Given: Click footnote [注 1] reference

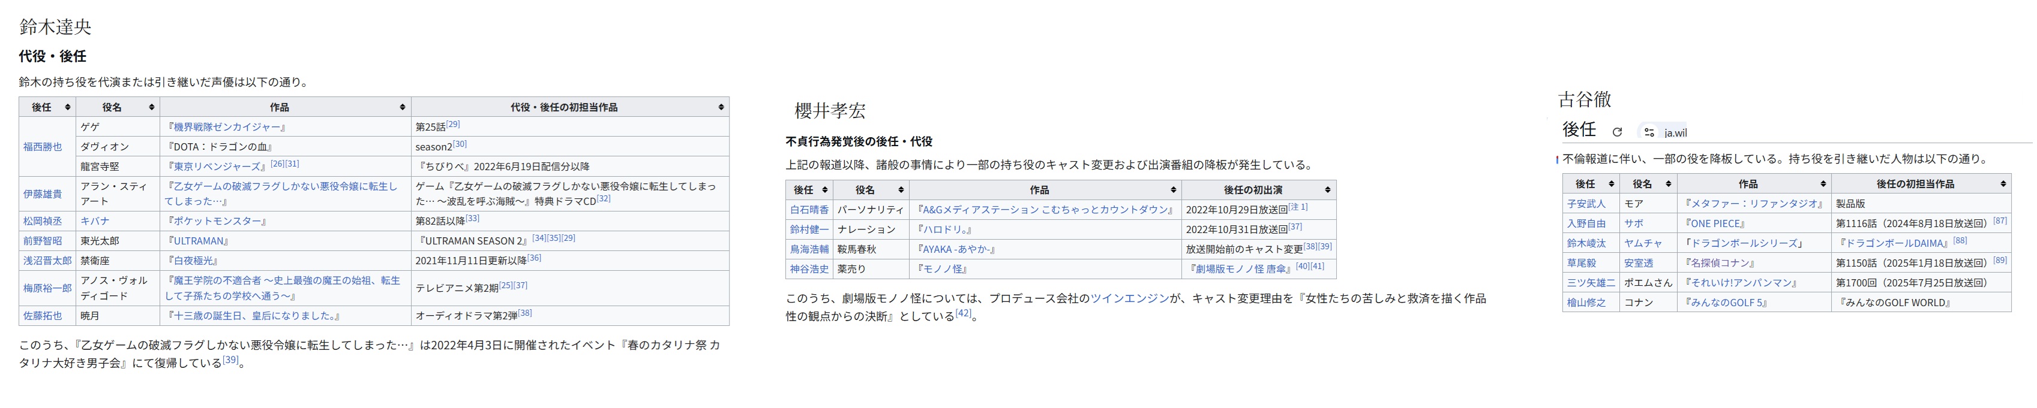Looking at the screenshot, I should 1298,207.
